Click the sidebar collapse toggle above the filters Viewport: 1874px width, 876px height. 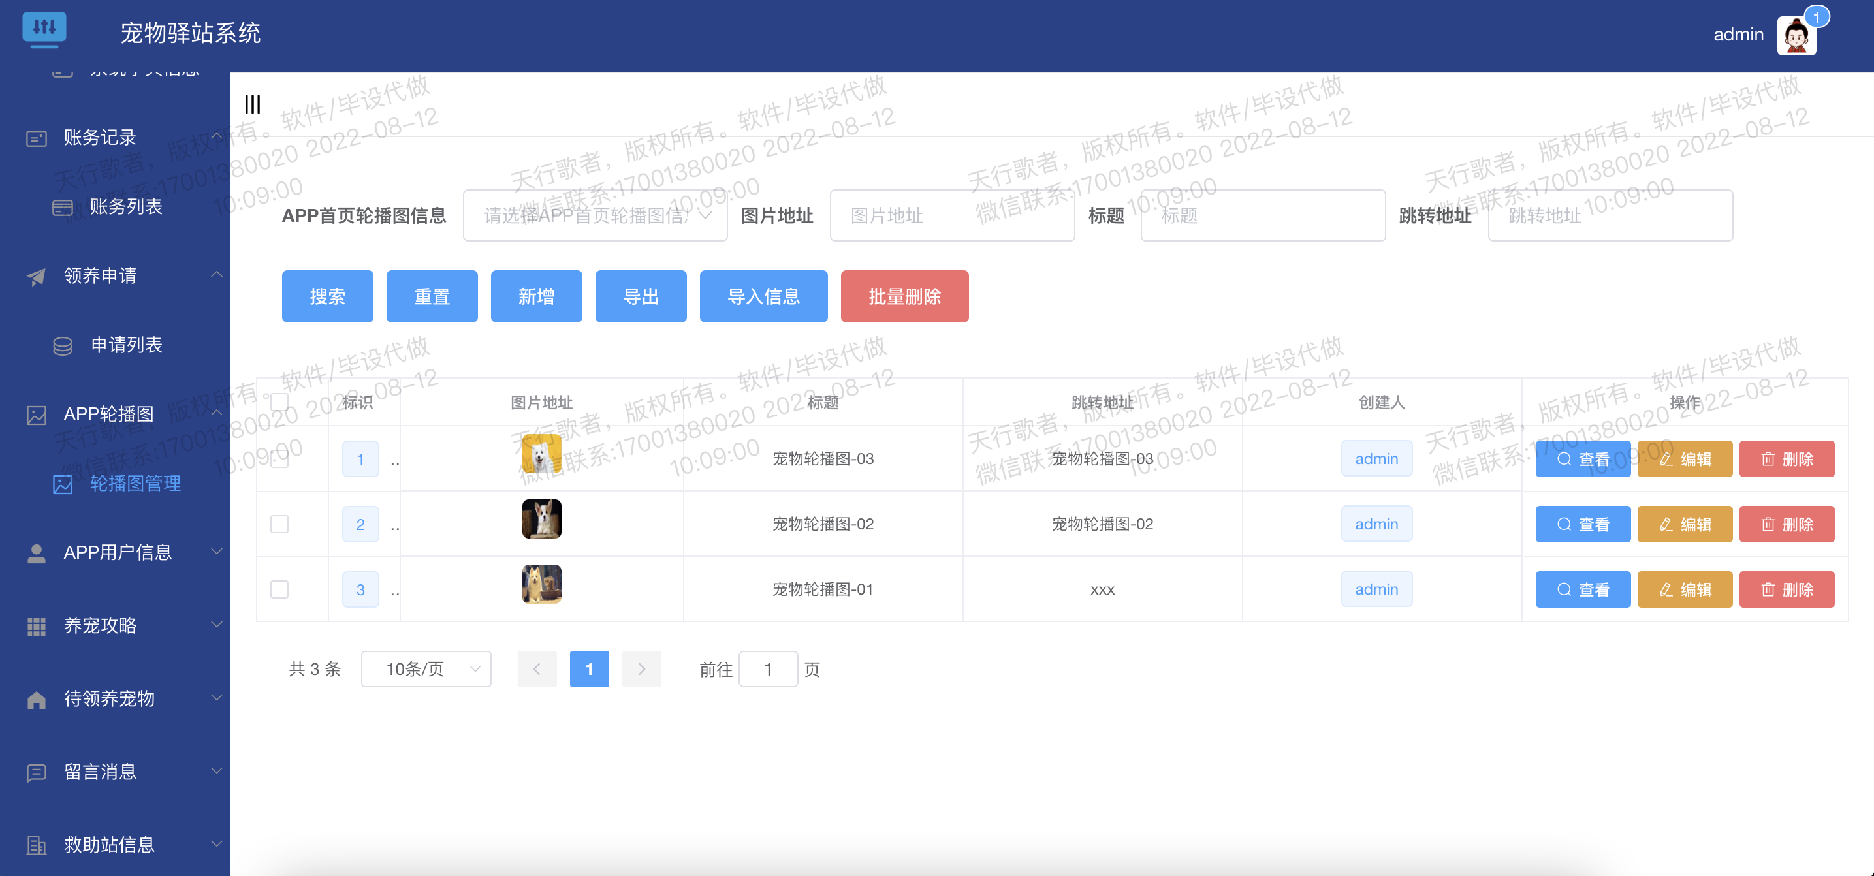[253, 104]
